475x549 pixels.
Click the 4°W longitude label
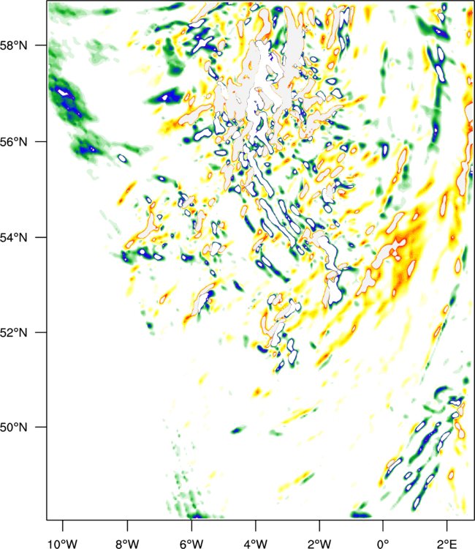256,544
